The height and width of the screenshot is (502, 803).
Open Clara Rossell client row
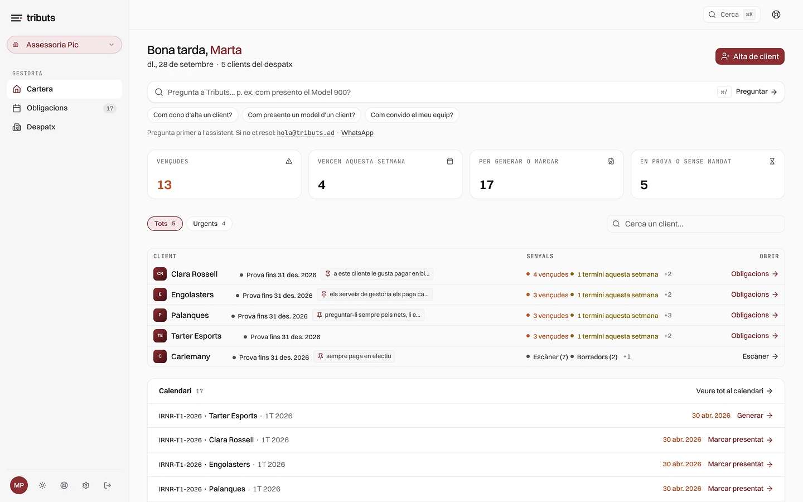466,274
